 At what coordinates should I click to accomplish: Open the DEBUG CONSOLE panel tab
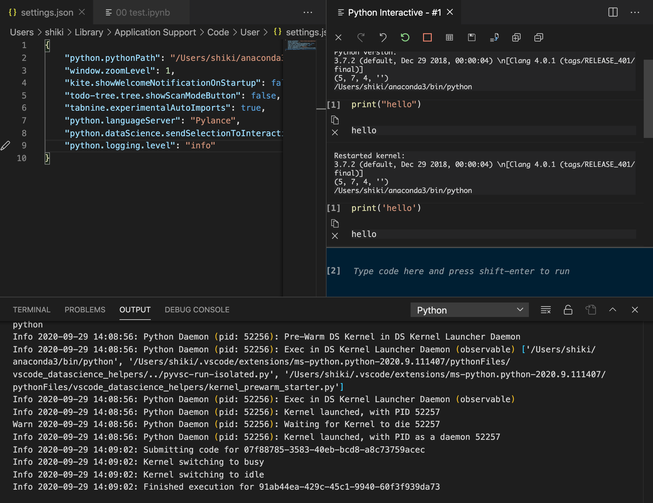[197, 310]
